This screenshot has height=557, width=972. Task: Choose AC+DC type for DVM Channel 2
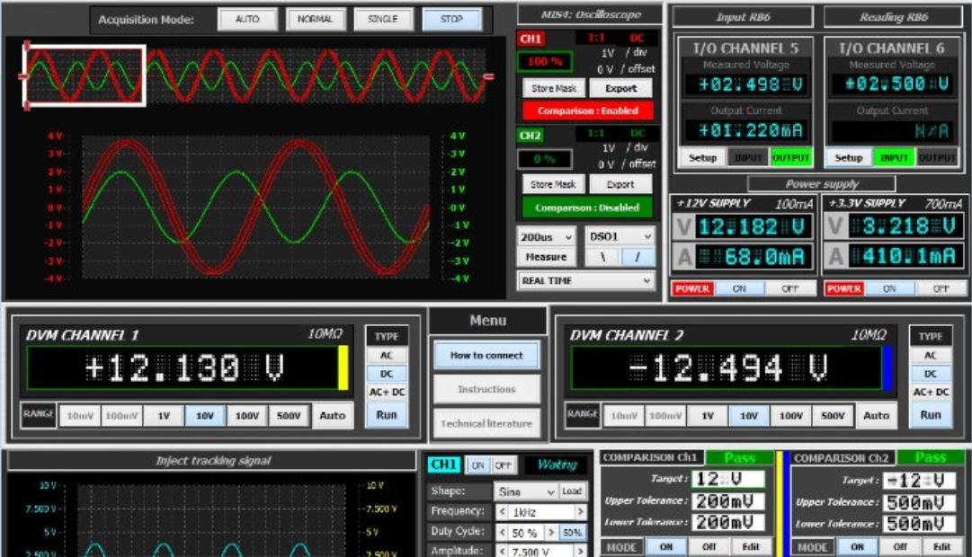(931, 393)
